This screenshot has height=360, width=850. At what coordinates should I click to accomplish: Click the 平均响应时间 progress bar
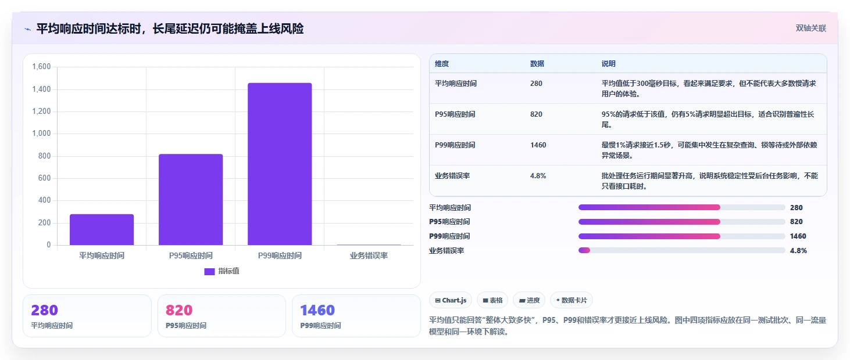click(x=682, y=207)
